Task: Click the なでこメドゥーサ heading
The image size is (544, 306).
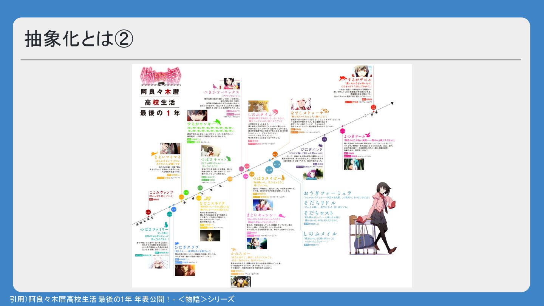Action: pyautogui.click(x=307, y=112)
